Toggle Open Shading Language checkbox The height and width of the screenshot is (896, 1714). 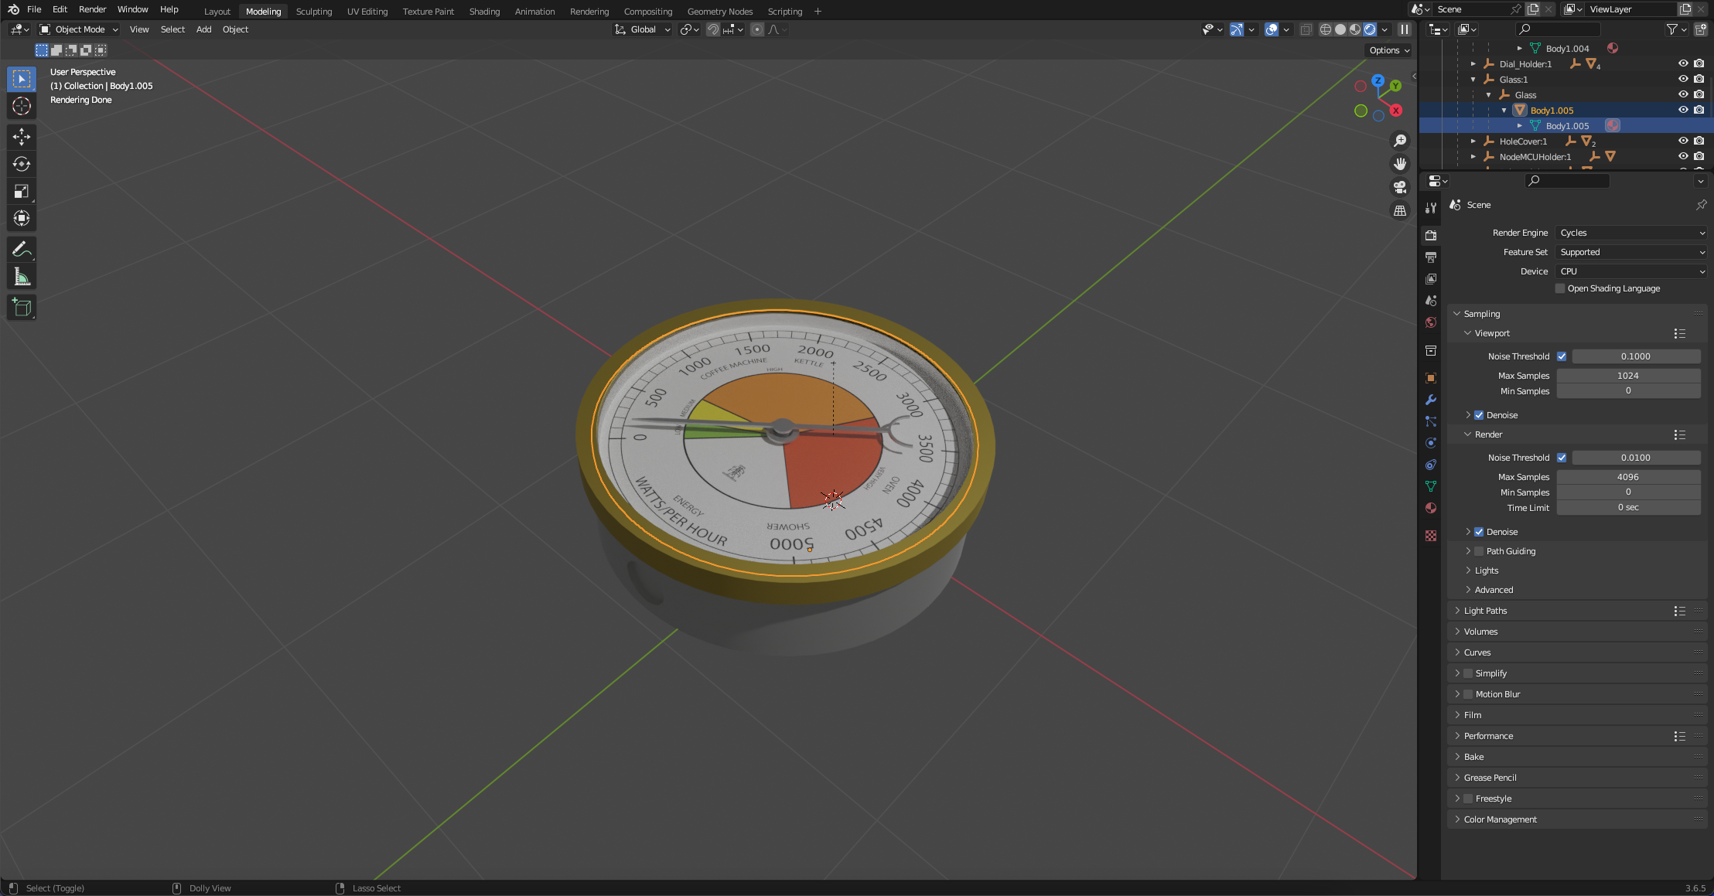(1560, 288)
